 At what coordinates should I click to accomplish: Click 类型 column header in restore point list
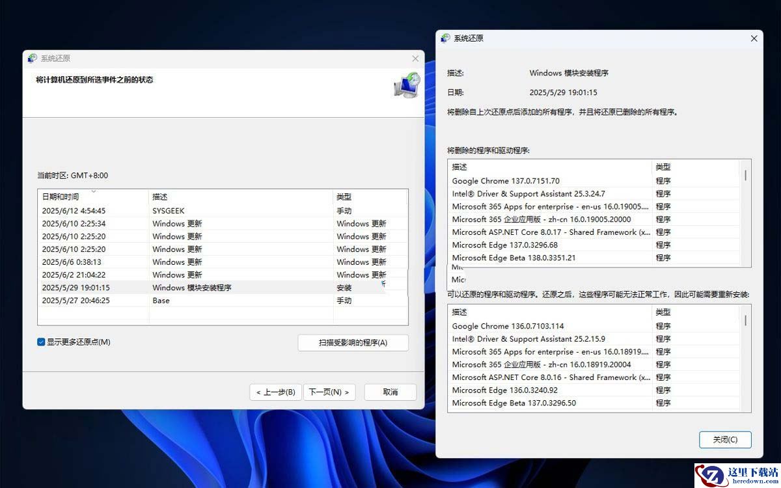370,197
